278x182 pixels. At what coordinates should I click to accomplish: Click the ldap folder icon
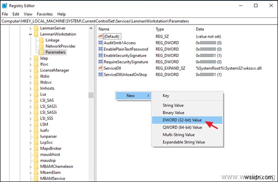click(x=36, y=58)
